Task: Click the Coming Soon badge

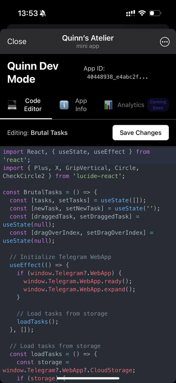Action: (x=158, y=105)
